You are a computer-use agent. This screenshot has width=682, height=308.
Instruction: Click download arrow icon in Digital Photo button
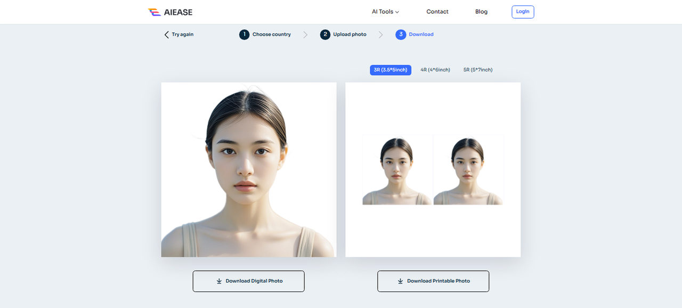click(x=219, y=281)
